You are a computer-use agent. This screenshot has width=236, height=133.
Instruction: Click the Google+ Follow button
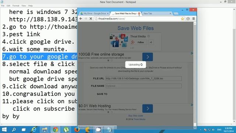tap(139, 42)
